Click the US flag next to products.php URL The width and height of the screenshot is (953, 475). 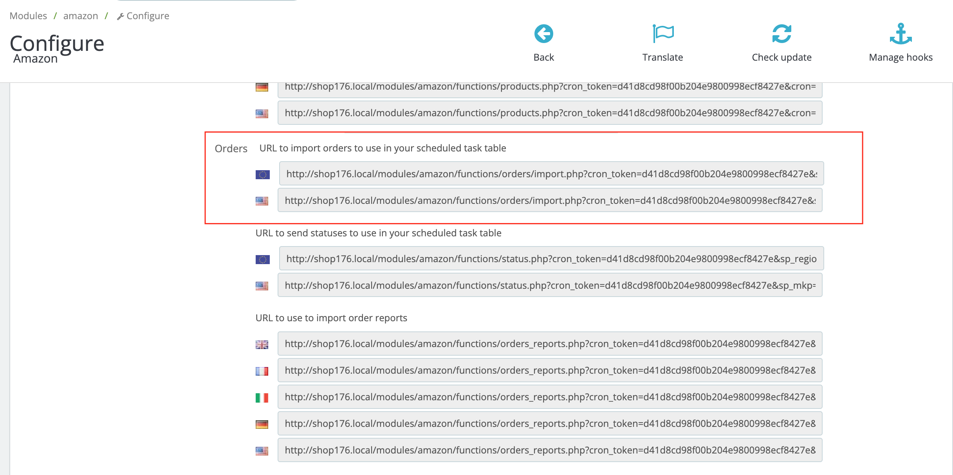[x=262, y=113]
